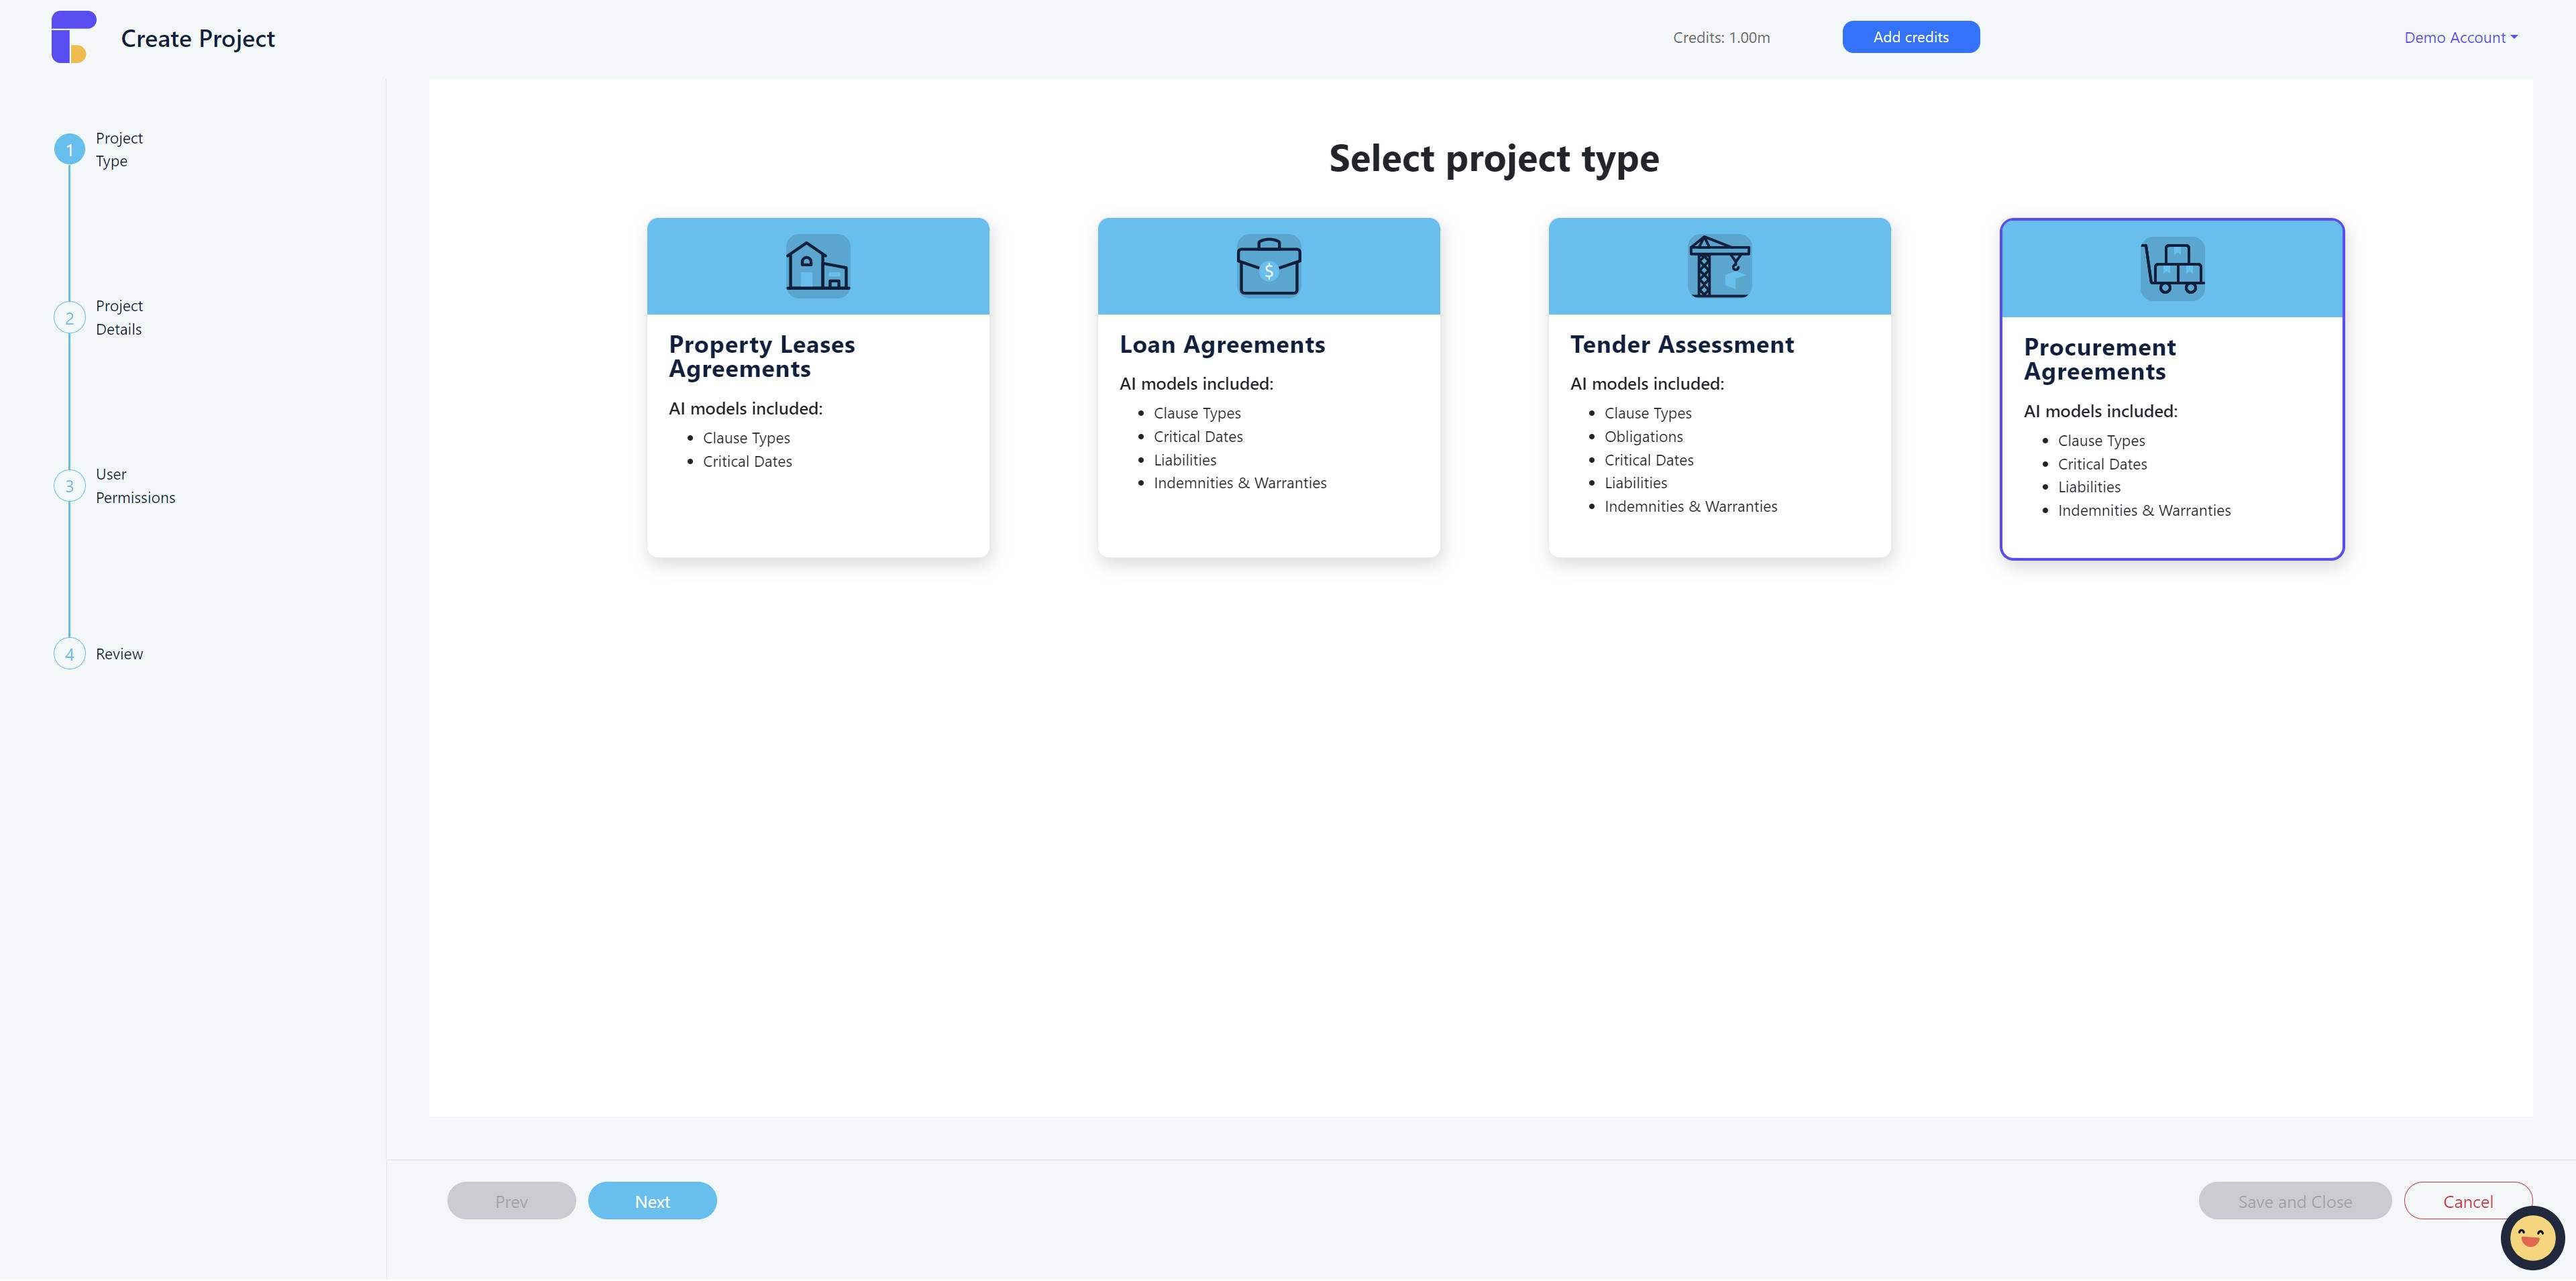The height and width of the screenshot is (1281, 2576).
Task: Click Indemnities & Warranties in Procurement Agreements
Action: pos(2144,511)
